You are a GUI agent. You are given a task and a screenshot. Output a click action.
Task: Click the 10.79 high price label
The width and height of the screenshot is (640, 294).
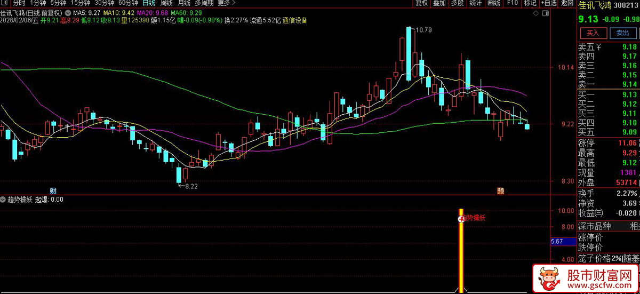click(423, 30)
